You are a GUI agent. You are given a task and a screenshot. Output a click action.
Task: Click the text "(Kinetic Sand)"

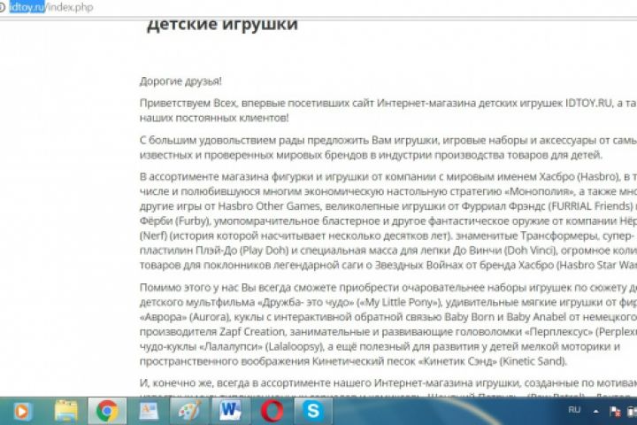(x=533, y=361)
